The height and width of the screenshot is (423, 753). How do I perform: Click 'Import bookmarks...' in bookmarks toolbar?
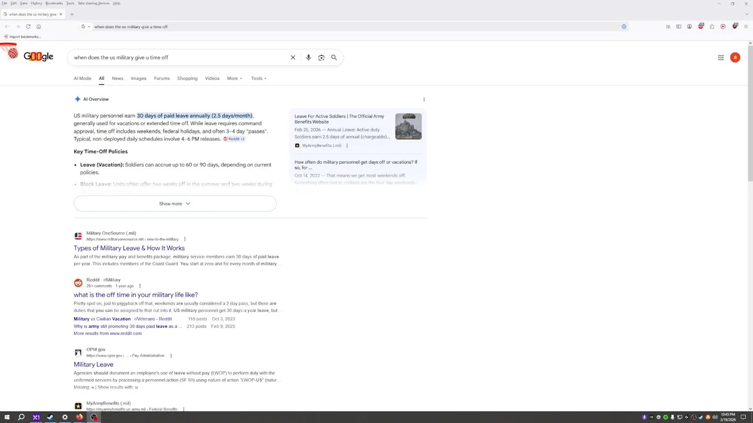tap(22, 36)
